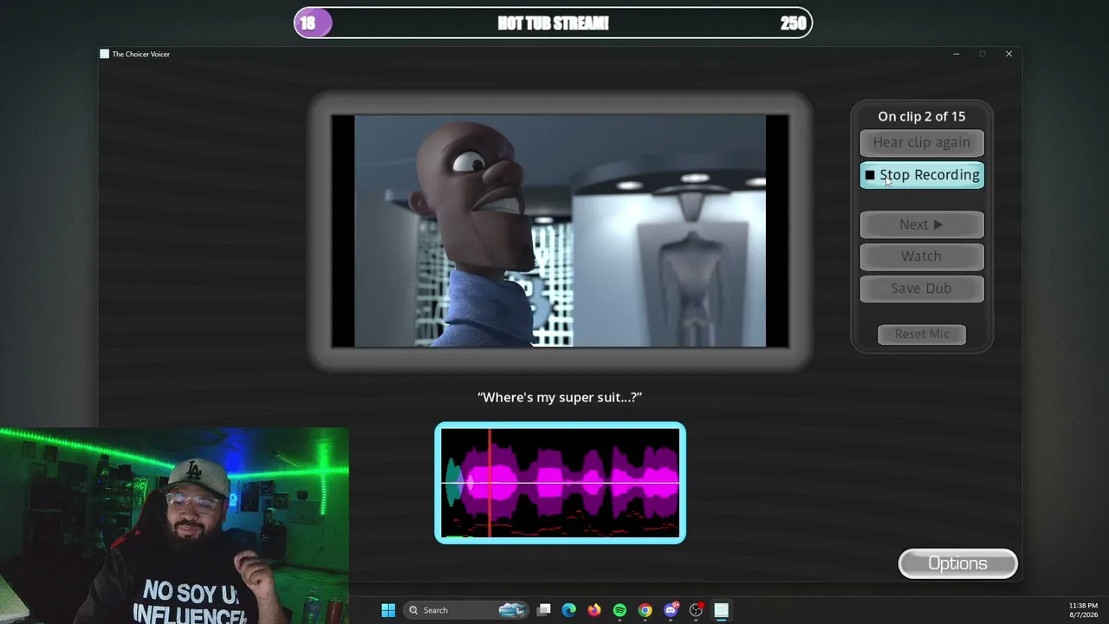Image resolution: width=1109 pixels, height=624 pixels.
Task: Click the taskbar Search box
Action: click(x=467, y=610)
